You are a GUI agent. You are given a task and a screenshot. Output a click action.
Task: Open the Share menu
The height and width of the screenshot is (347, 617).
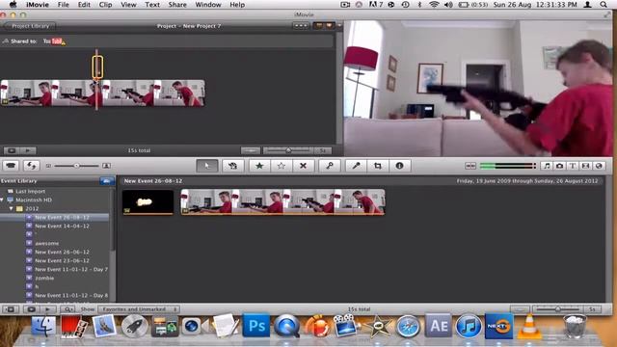[177, 5]
